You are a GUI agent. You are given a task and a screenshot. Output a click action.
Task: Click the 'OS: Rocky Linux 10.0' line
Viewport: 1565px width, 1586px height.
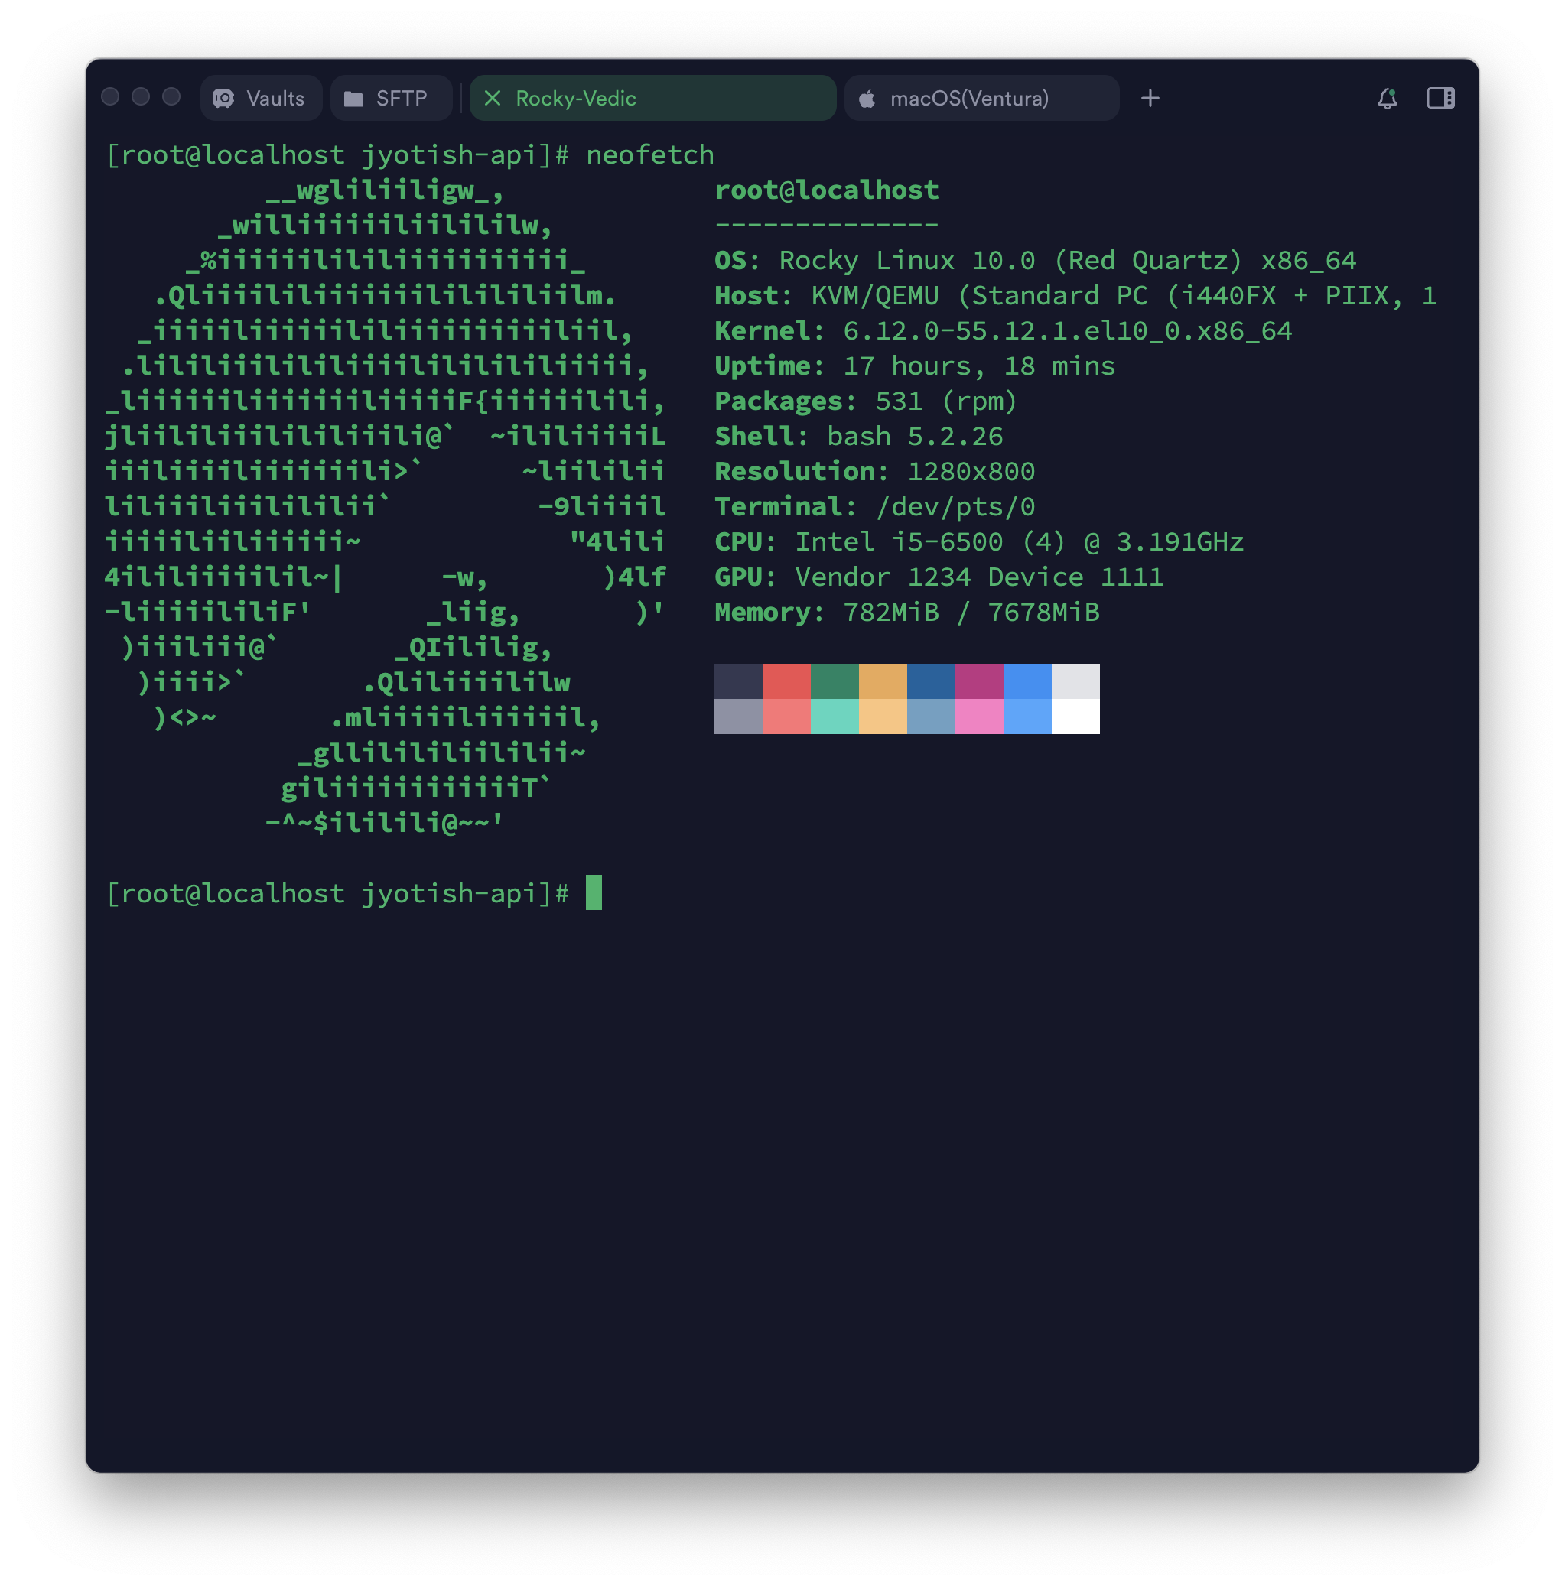1036,261
